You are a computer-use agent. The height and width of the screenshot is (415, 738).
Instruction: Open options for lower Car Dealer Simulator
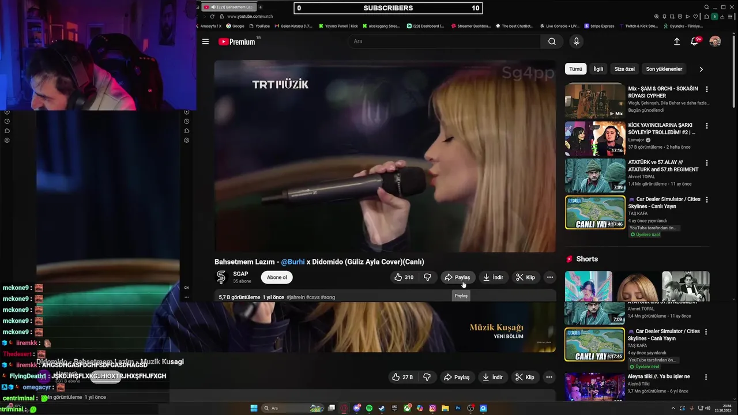pos(707,332)
